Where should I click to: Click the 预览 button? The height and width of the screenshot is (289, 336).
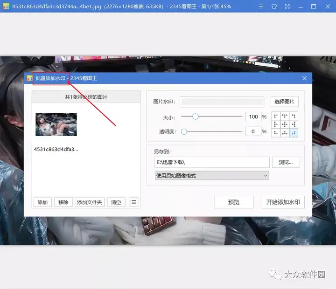pyautogui.click(x=234, y=202)
